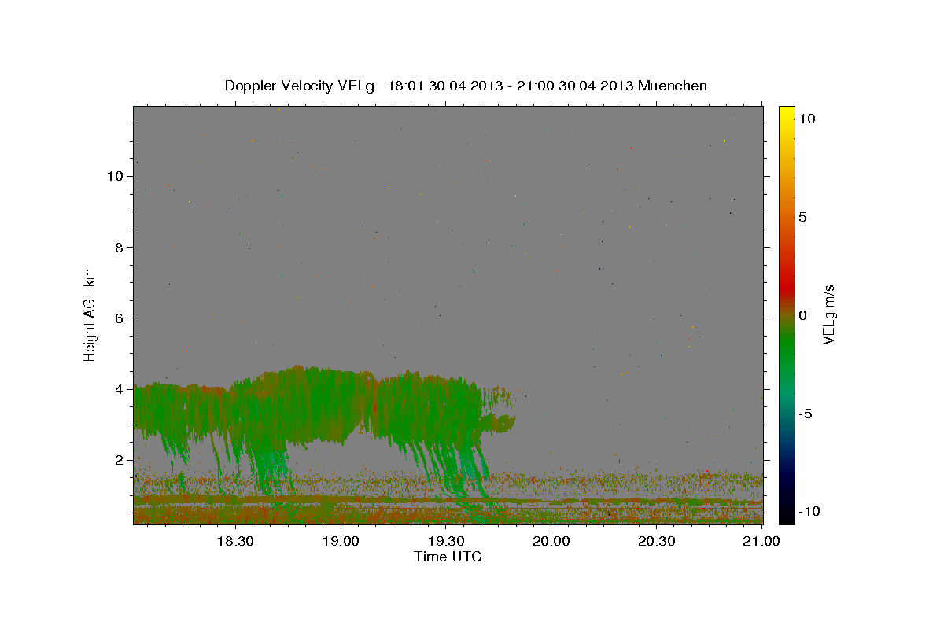Screen dimensions: 944x629
Task: Click the '20:00' time tick label
Action: pos(551,541)
